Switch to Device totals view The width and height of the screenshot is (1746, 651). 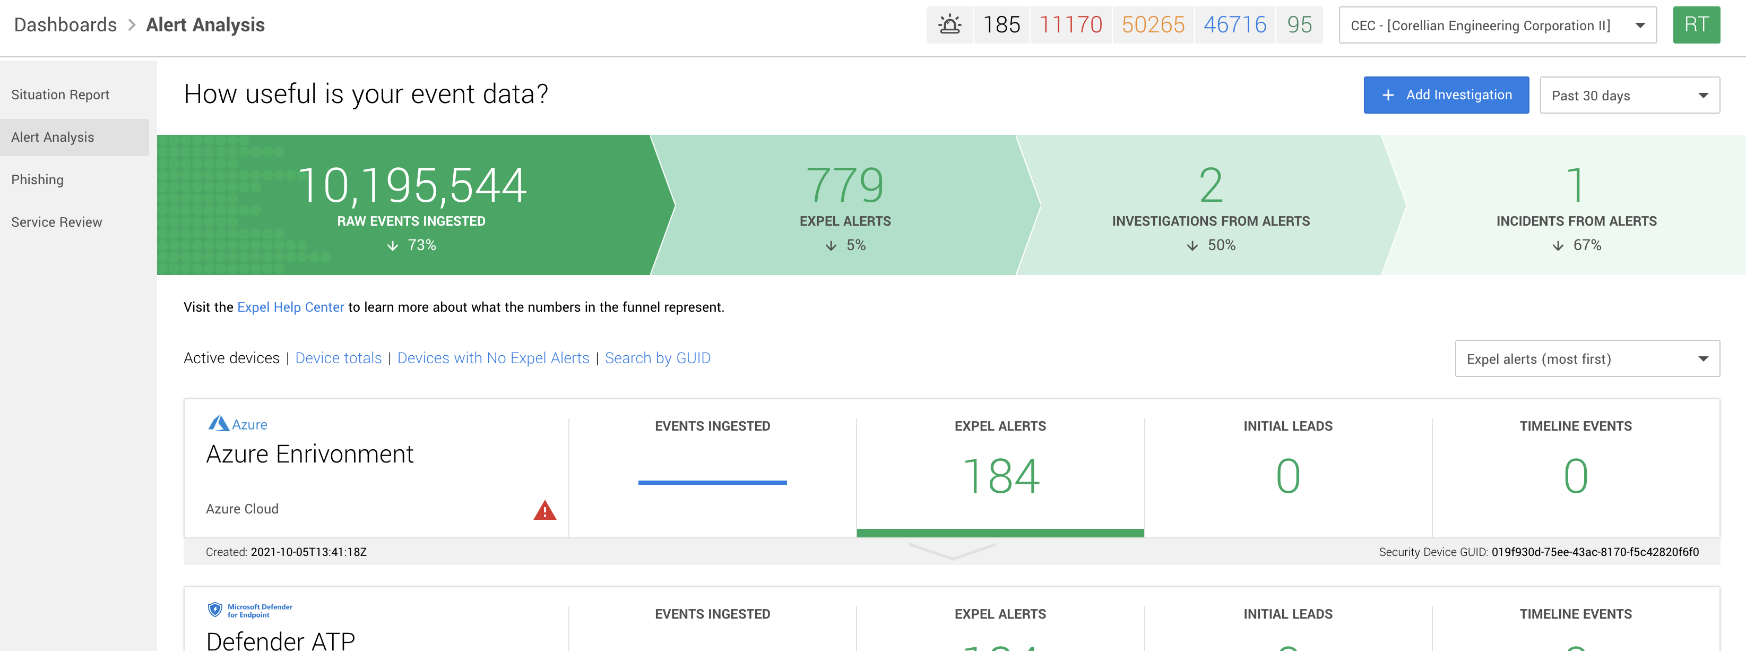[338, 358]
